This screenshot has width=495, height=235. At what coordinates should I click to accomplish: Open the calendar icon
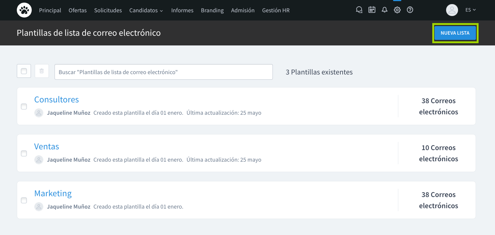click(x=372, y=10)
